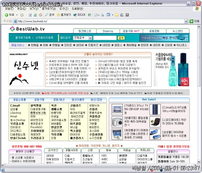Open 즐겨찾기 favorites star in toolbar
The height and width of the screenshot is (173, 202).
click(x=64, y=15)
